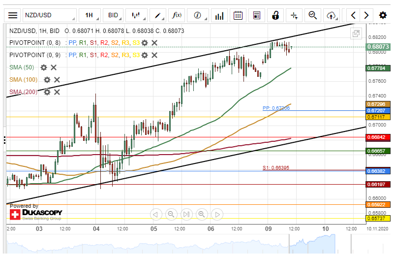
Task: Click the dark red 0.66197 price tag
Action: (378, 184)
